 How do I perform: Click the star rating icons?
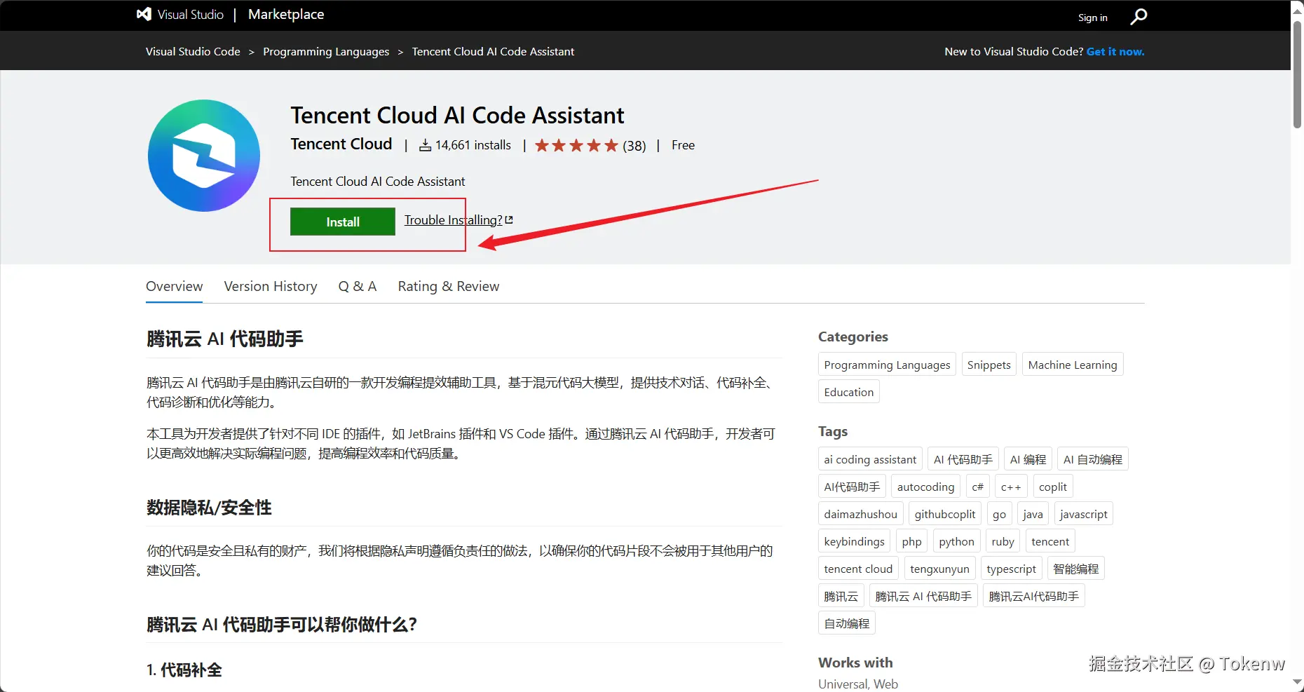[x=576, y=145]
